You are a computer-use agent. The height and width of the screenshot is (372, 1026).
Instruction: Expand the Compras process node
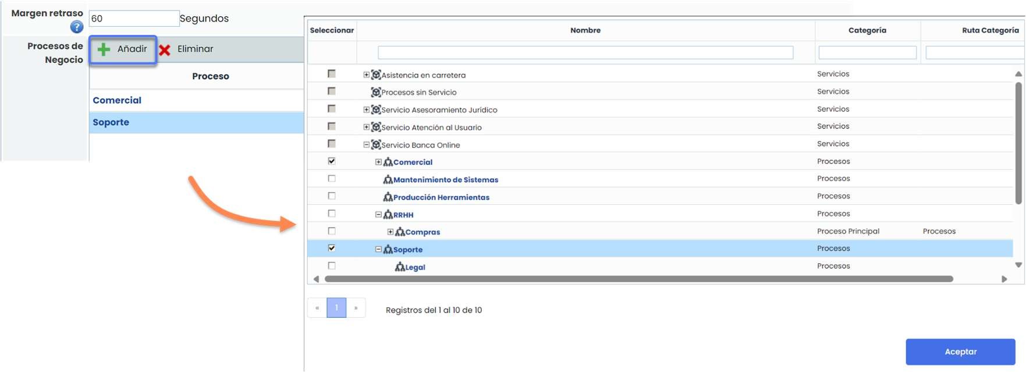point(390,232)
